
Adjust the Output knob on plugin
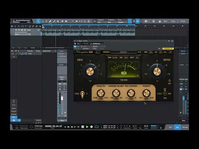[x=157, y=72]
